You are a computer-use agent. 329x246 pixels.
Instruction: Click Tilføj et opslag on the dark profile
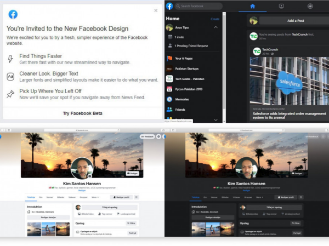tap(274, 208)
